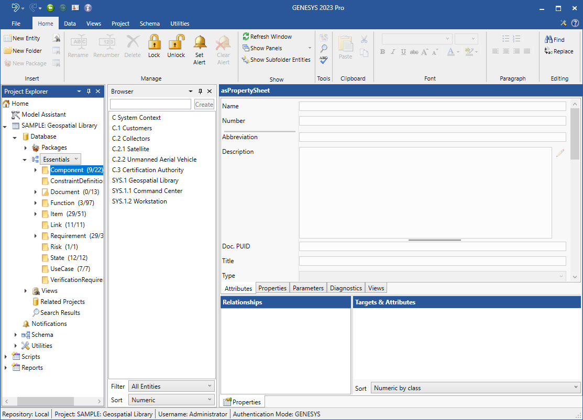The height and width of the screenshot is (420, 583).
Task: Close the Project Explorer panel
Action: click(x=98, y=92)
